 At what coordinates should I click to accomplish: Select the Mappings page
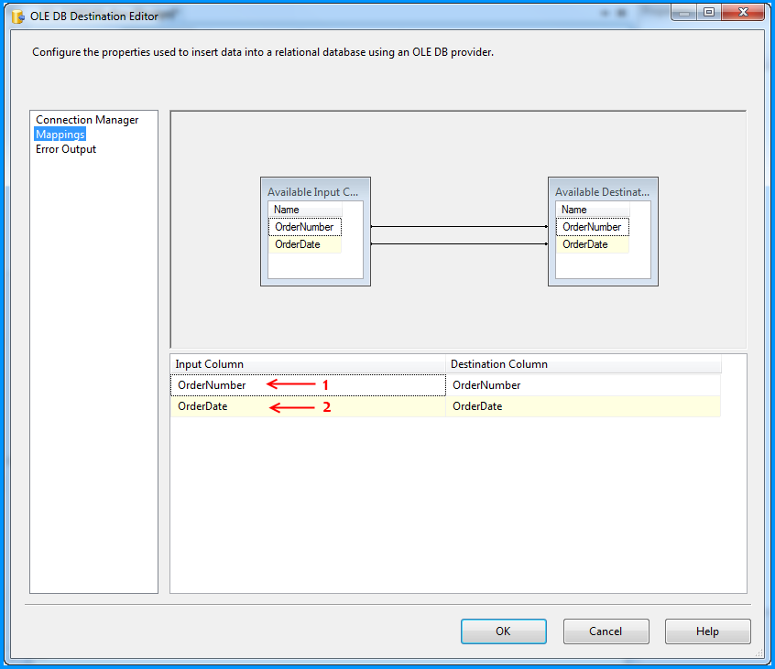[60, 135]
